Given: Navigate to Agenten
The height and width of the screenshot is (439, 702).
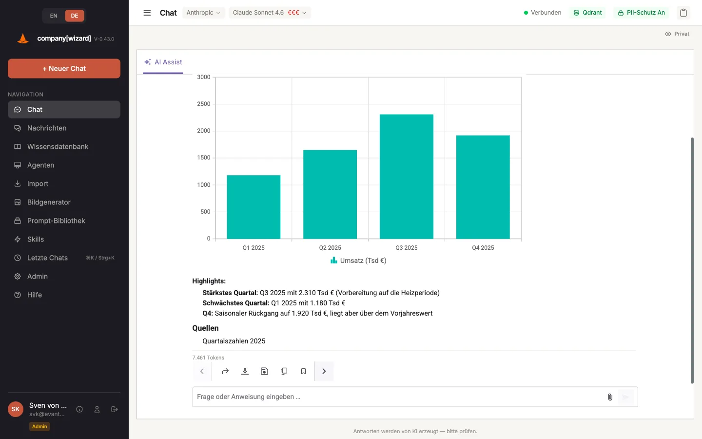Looking at the screenshot, I should 64,165.
